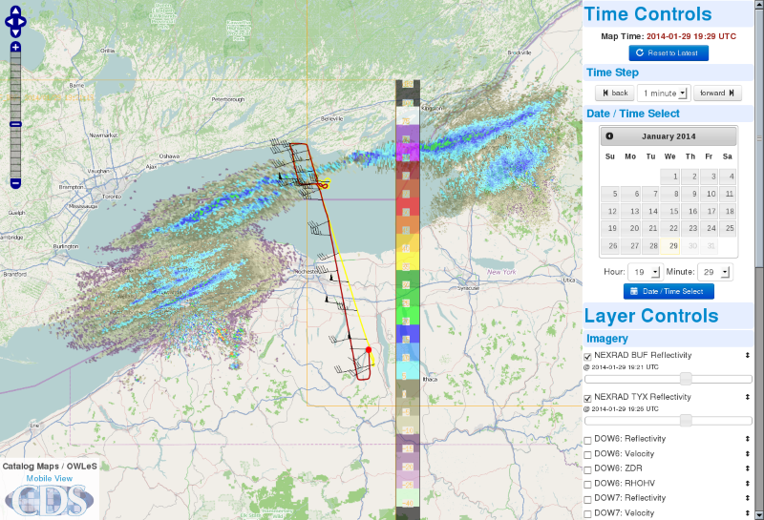
Task: Open the time step interval dropdown
Action: tap(663, 93)
